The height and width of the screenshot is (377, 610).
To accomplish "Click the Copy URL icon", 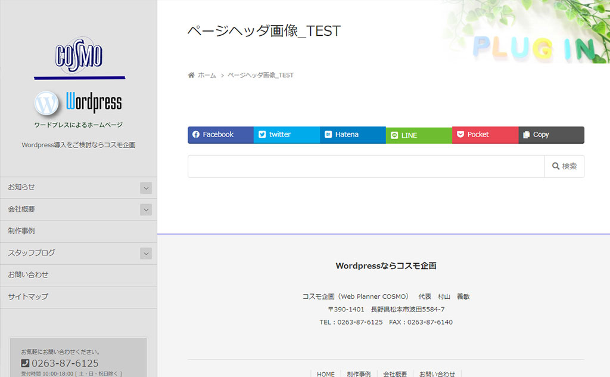I will [x=526, y=135].
